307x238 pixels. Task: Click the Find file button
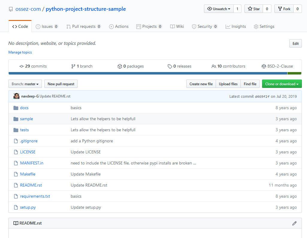click(x=250, y=84)
